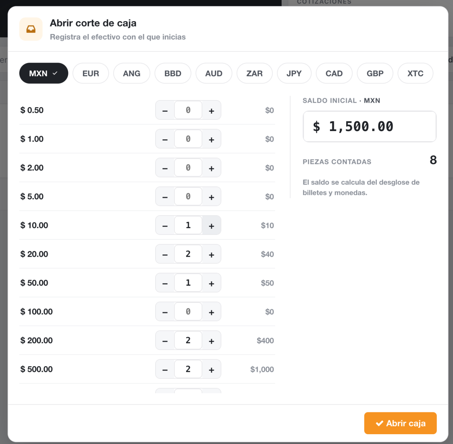The image size is (453, 444).
Task: Click the $ 50.00 quantity field
Action: [x=188, y=283]
